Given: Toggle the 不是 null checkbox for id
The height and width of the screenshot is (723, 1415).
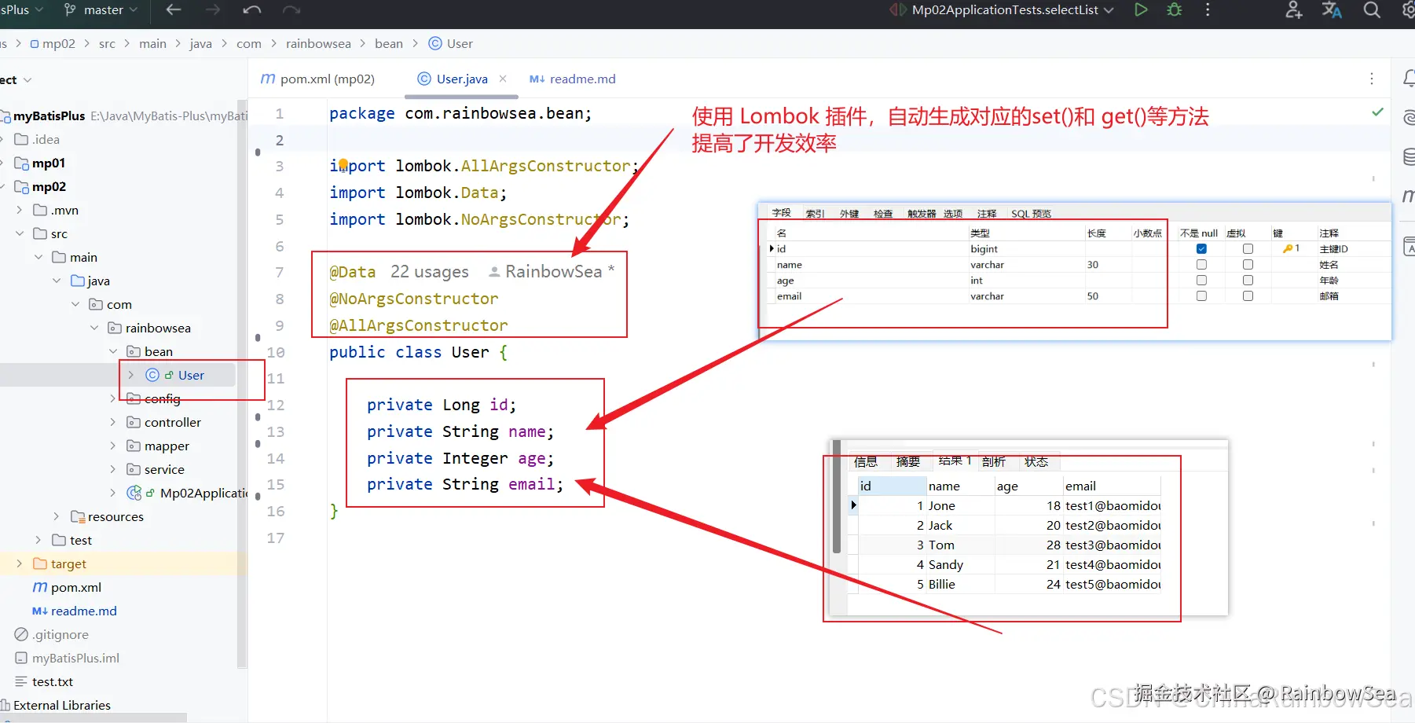Looking at the screenshot, I should click(x=1201, y=249).
